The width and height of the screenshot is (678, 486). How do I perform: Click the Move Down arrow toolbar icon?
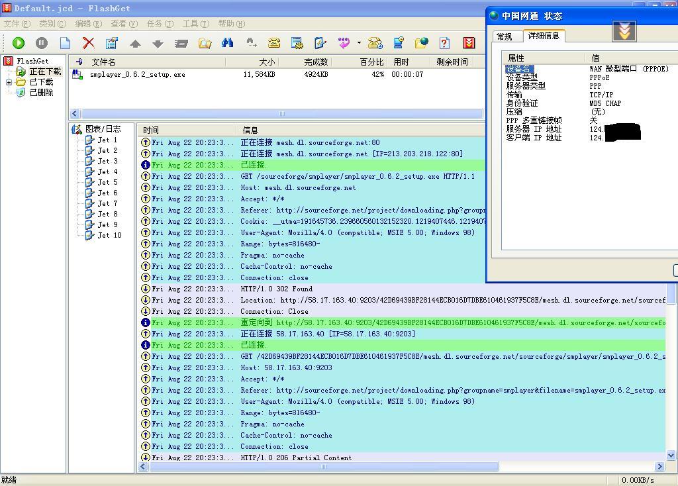pos(158,44)
